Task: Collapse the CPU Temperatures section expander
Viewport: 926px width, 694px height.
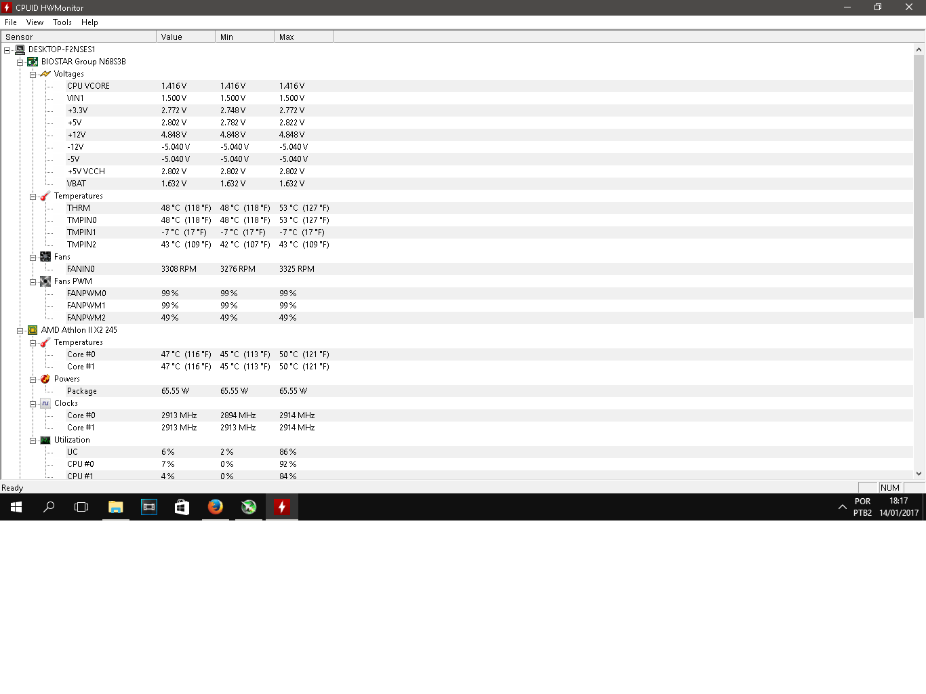Action: pos(33,343)
